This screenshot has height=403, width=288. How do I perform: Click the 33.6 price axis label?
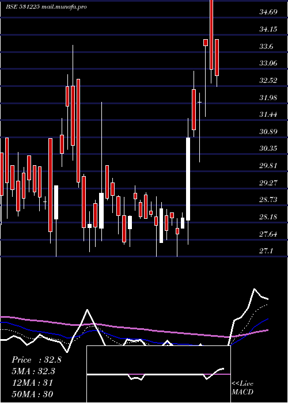tap(266, 47)
